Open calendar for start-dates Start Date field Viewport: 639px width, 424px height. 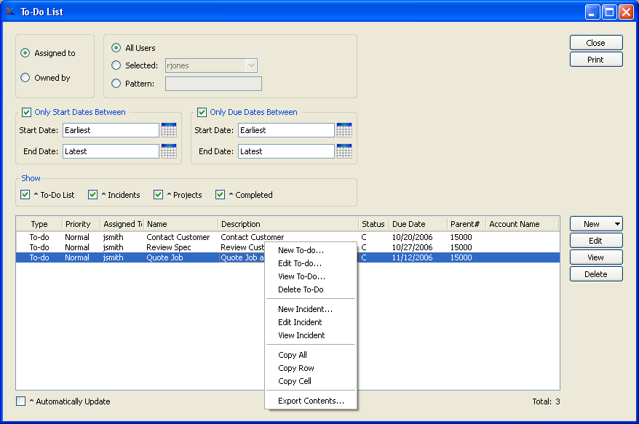(169, 130)
